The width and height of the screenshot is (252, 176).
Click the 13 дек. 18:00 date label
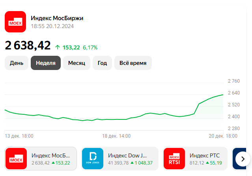(x=19, y=136)
